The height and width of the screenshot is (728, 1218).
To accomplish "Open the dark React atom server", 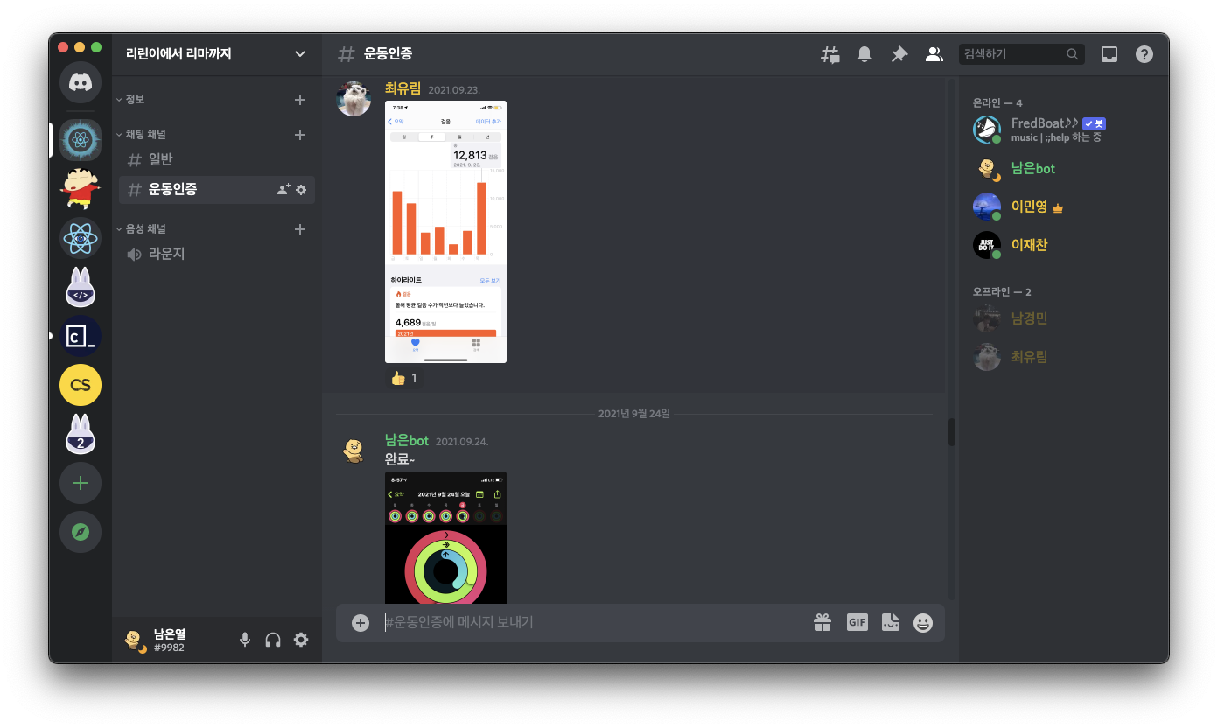I will [80, 237].
